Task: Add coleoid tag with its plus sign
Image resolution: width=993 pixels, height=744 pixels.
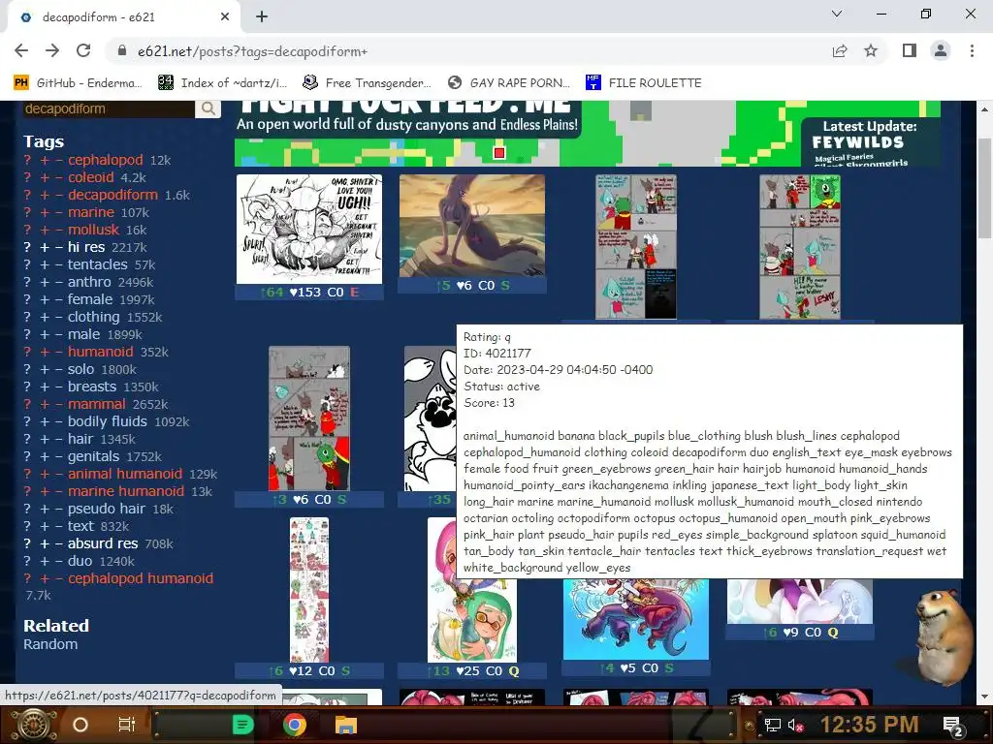Action: (45, 178)
